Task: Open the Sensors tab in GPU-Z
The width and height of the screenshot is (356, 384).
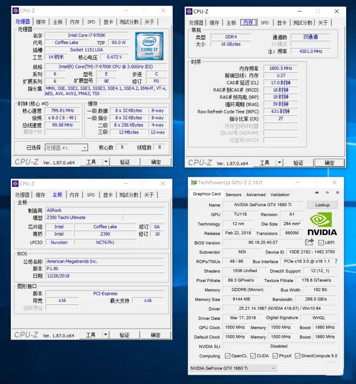Action: 233,194
